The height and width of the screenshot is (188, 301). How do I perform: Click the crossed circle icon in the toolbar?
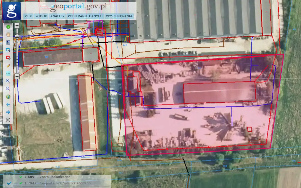[8, 120]
